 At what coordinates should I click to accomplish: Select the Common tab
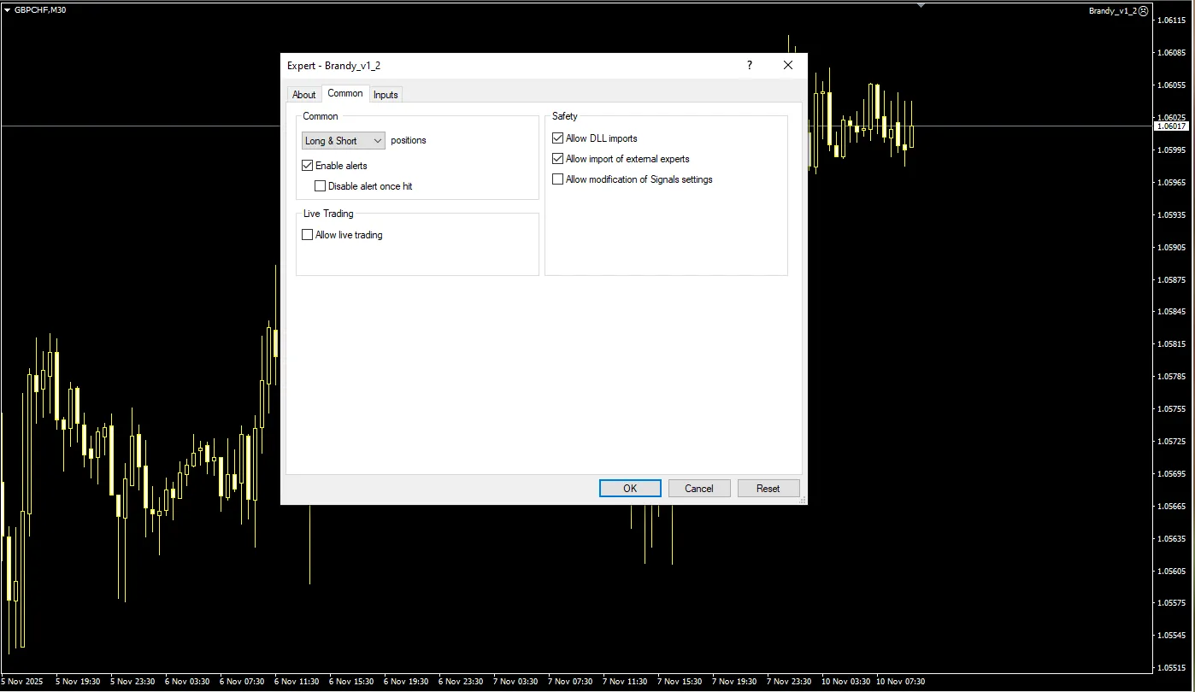tap(345, 93)
